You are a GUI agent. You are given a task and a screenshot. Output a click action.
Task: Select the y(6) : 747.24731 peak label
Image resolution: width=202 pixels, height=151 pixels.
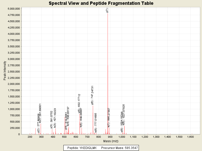click(92, 95)
